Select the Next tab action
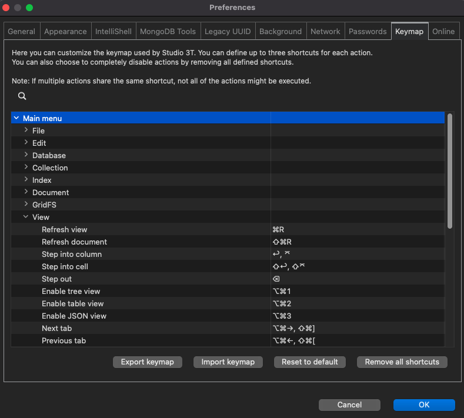 coord(228,328)
